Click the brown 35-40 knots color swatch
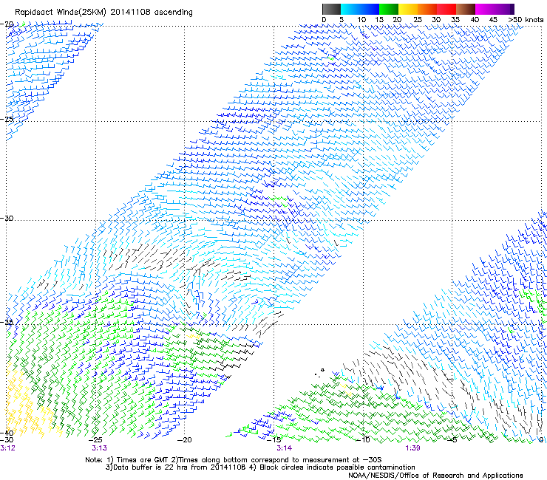Viewport: 547px width, 480px height. coord(466,9)
